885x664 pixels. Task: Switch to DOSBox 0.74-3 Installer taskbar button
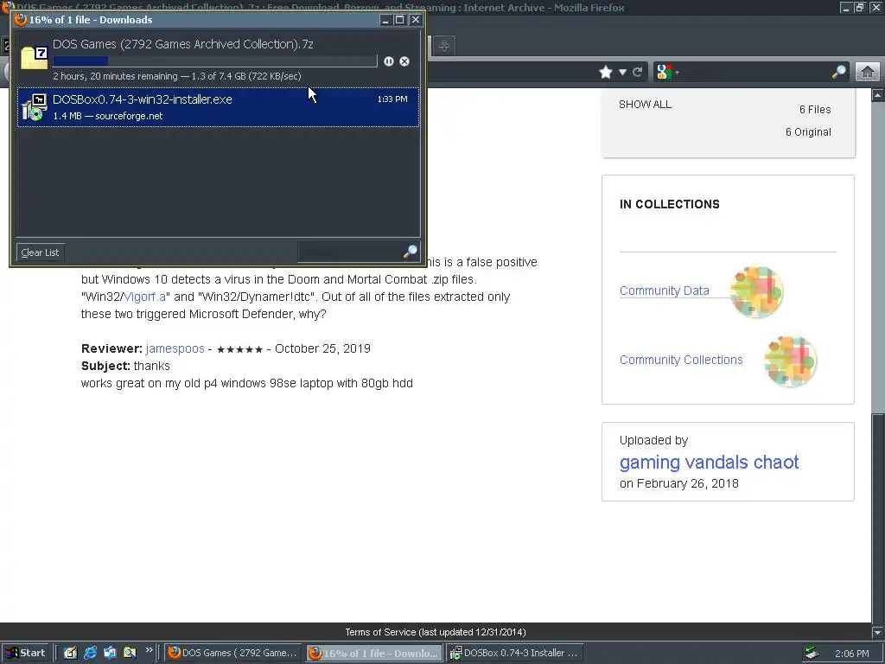[515, 654]
